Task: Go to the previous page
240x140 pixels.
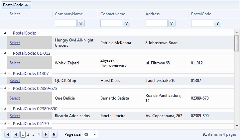Action: [x=16, y=134]
